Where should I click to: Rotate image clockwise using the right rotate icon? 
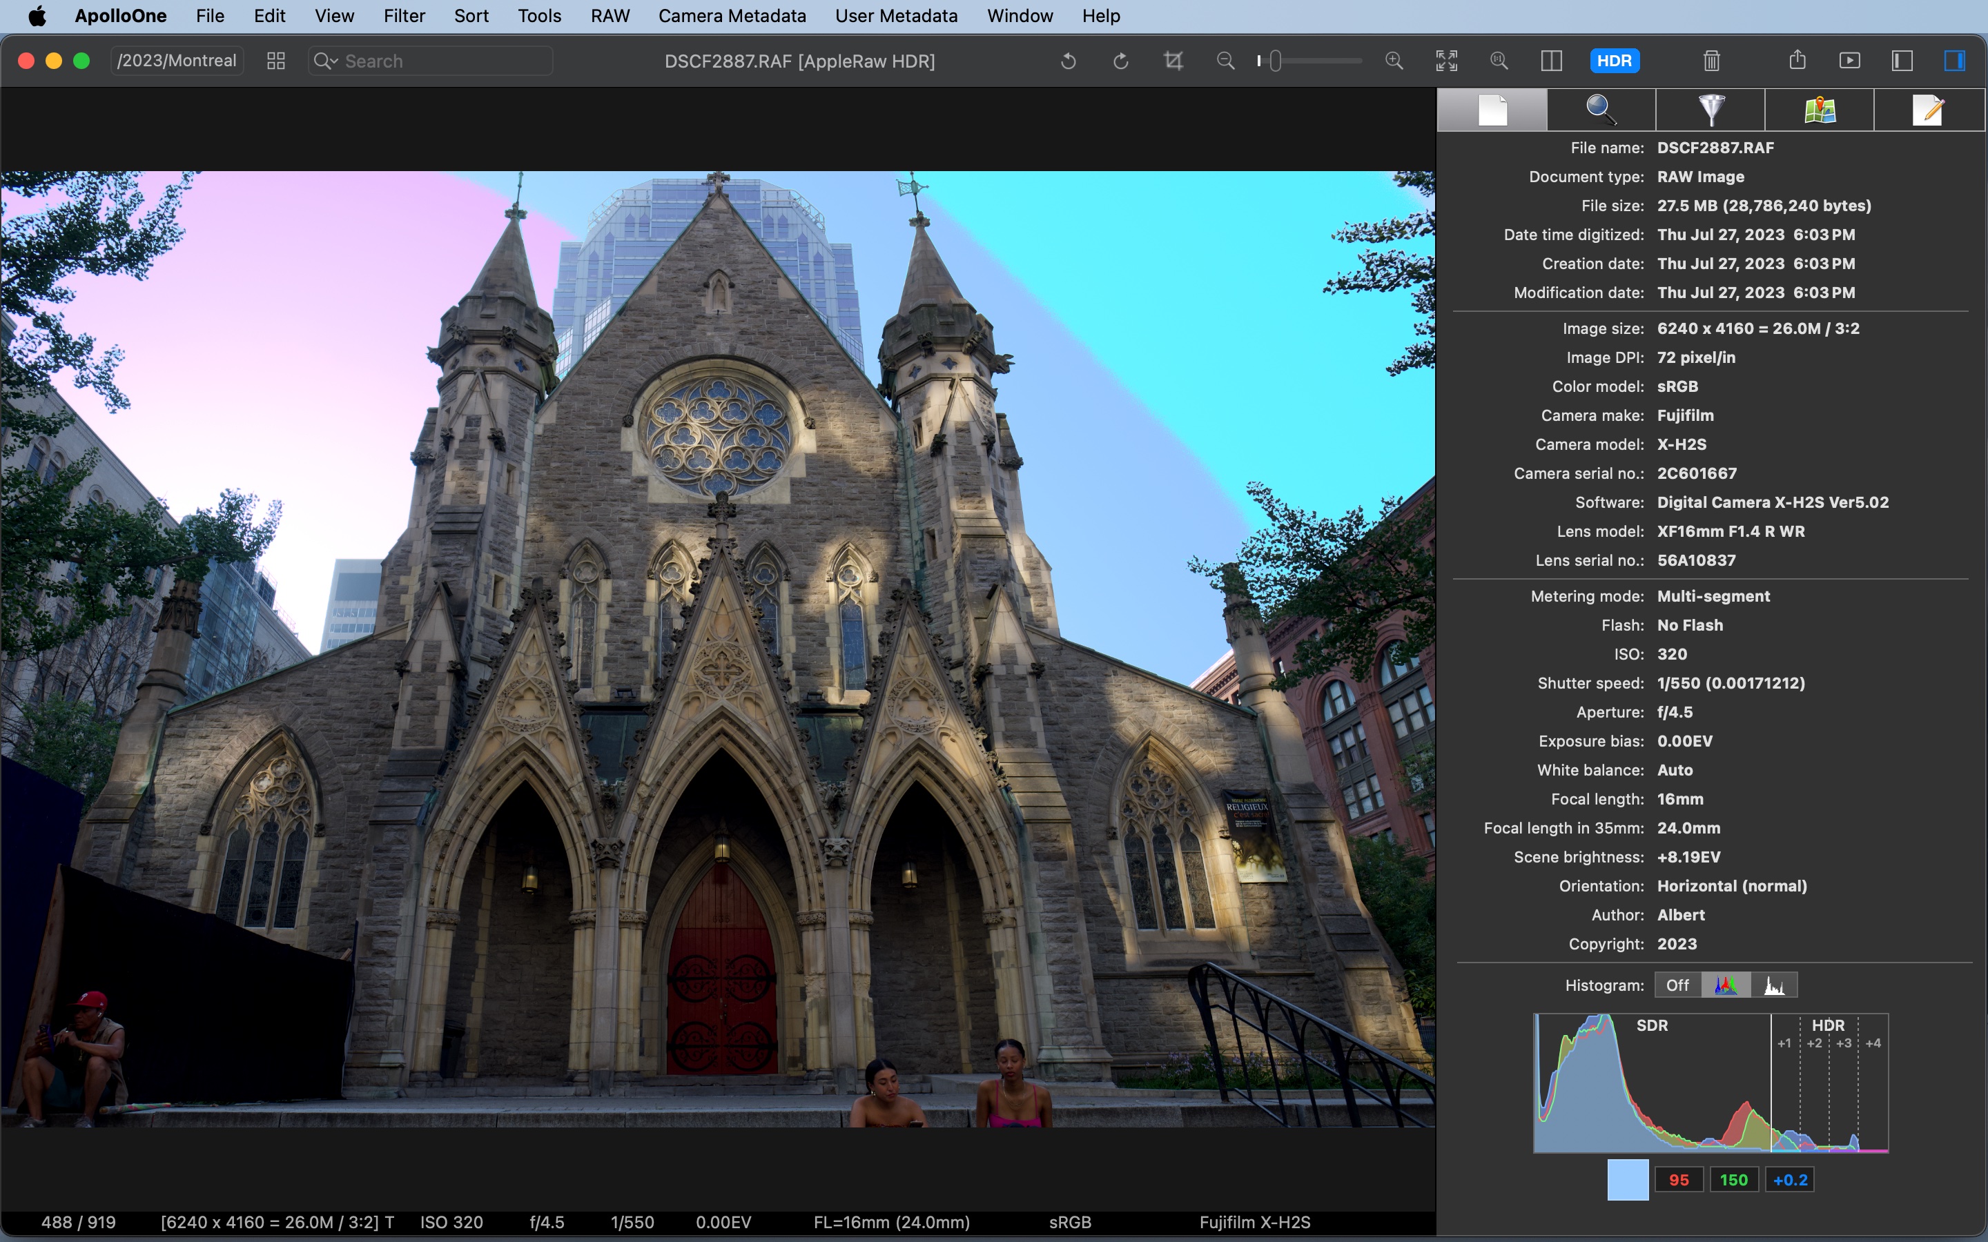coord(1120,61)
